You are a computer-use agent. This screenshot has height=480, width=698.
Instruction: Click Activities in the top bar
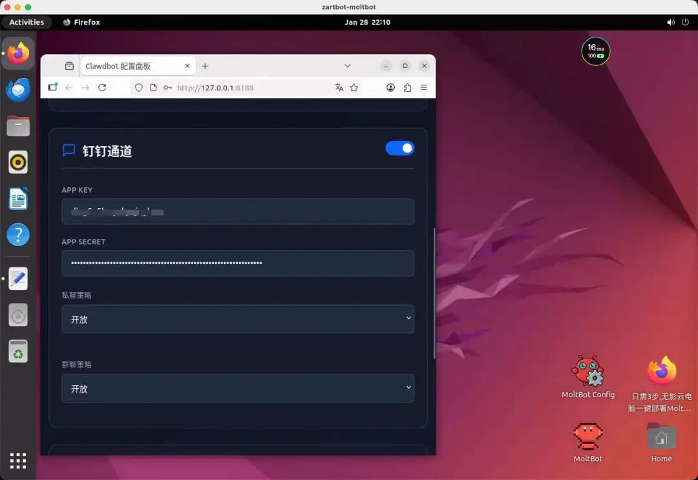point(26,22)
